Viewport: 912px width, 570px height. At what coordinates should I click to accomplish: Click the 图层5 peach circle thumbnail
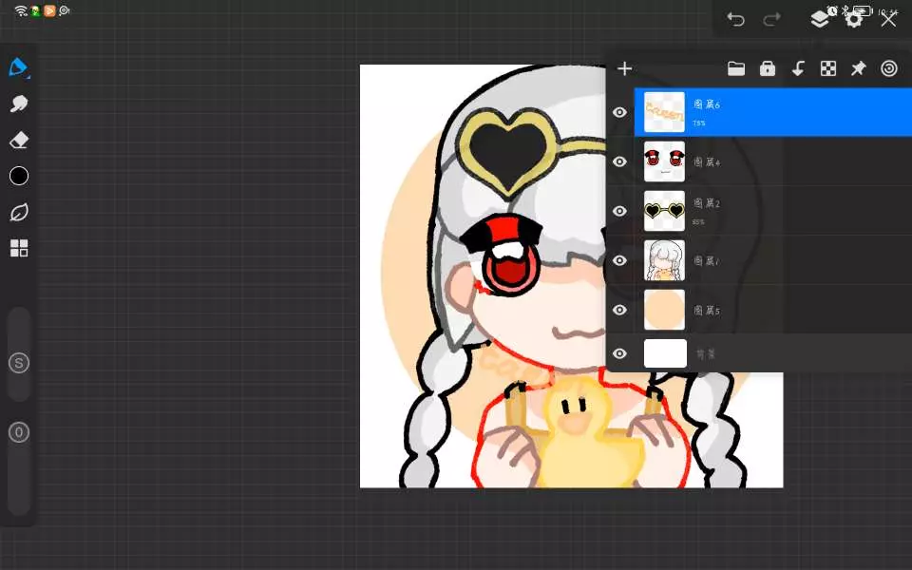pos(664,310)
